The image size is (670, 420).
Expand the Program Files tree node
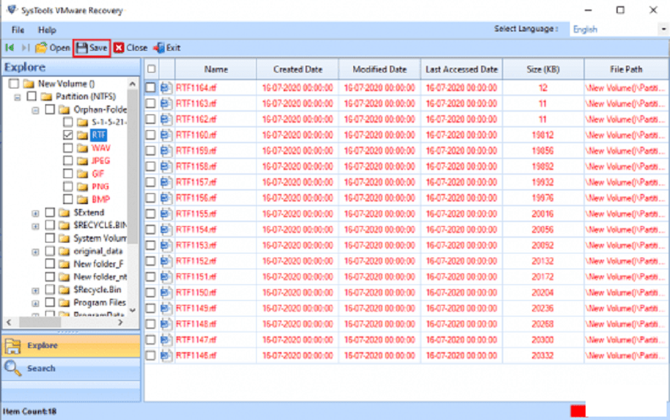point(36,304)
